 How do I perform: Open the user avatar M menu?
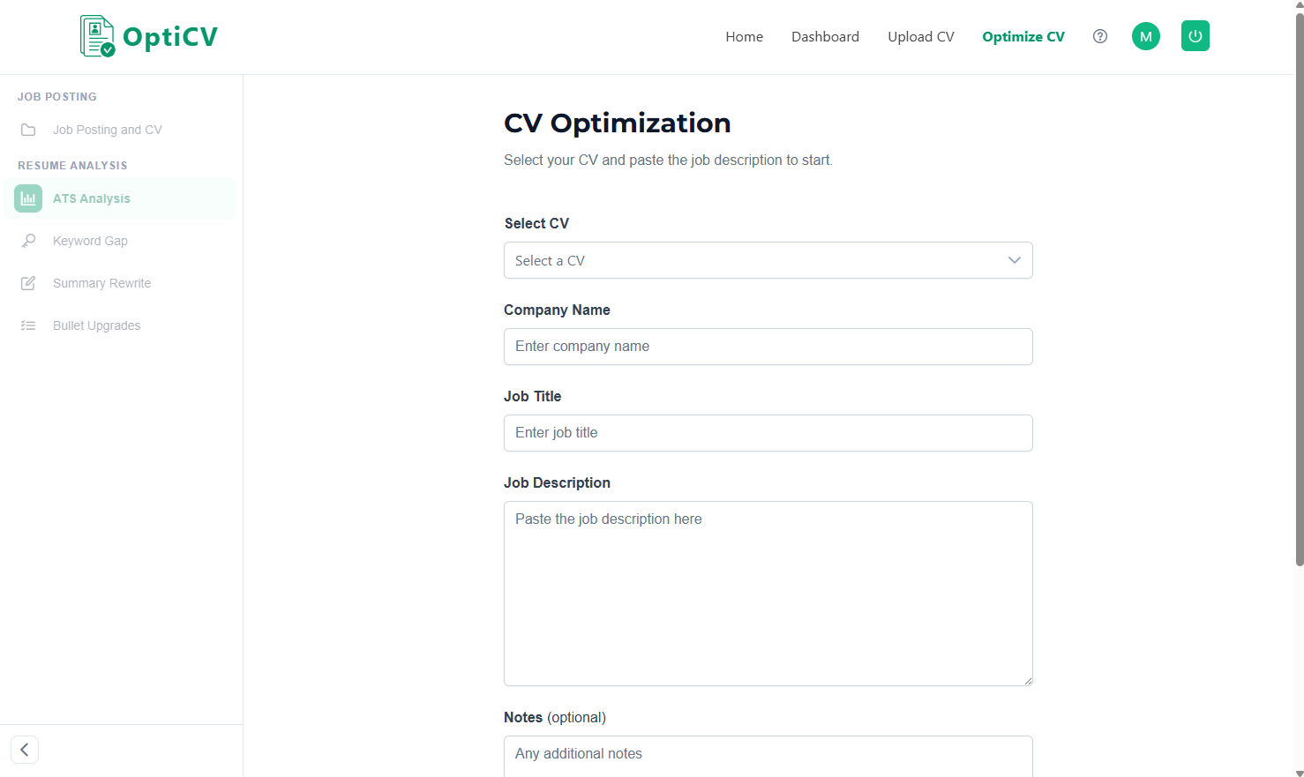click(1146, 36)
